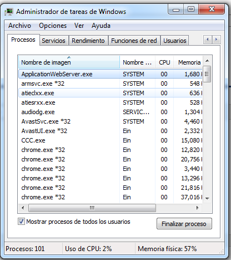Click the tab strip left scroll arrow
The height and width of the screenshot is (260, 231).
coord(208,40)
